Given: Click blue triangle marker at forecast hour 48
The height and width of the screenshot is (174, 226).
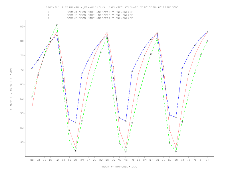Looking at the screenshot, I should (x=132, y=71).
